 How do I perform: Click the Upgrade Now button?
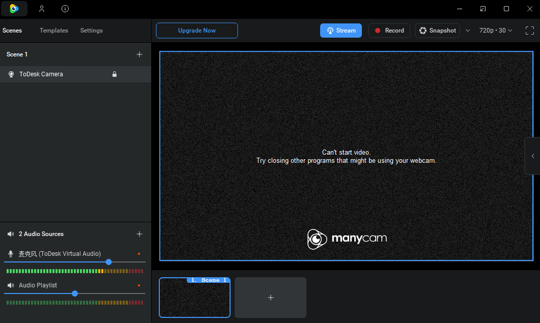tap(196, 31)
